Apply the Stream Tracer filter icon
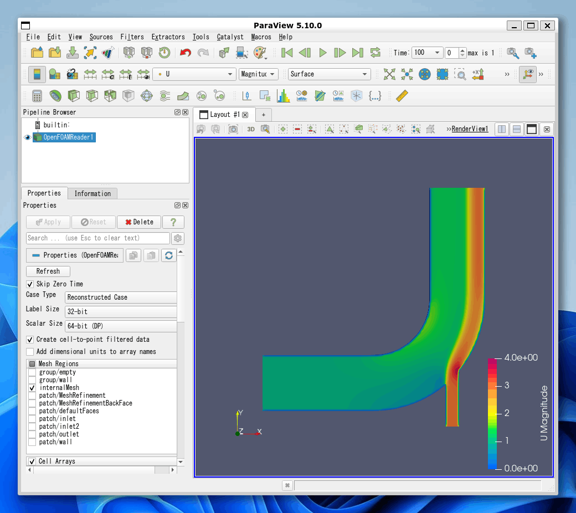 pos(165,96)
